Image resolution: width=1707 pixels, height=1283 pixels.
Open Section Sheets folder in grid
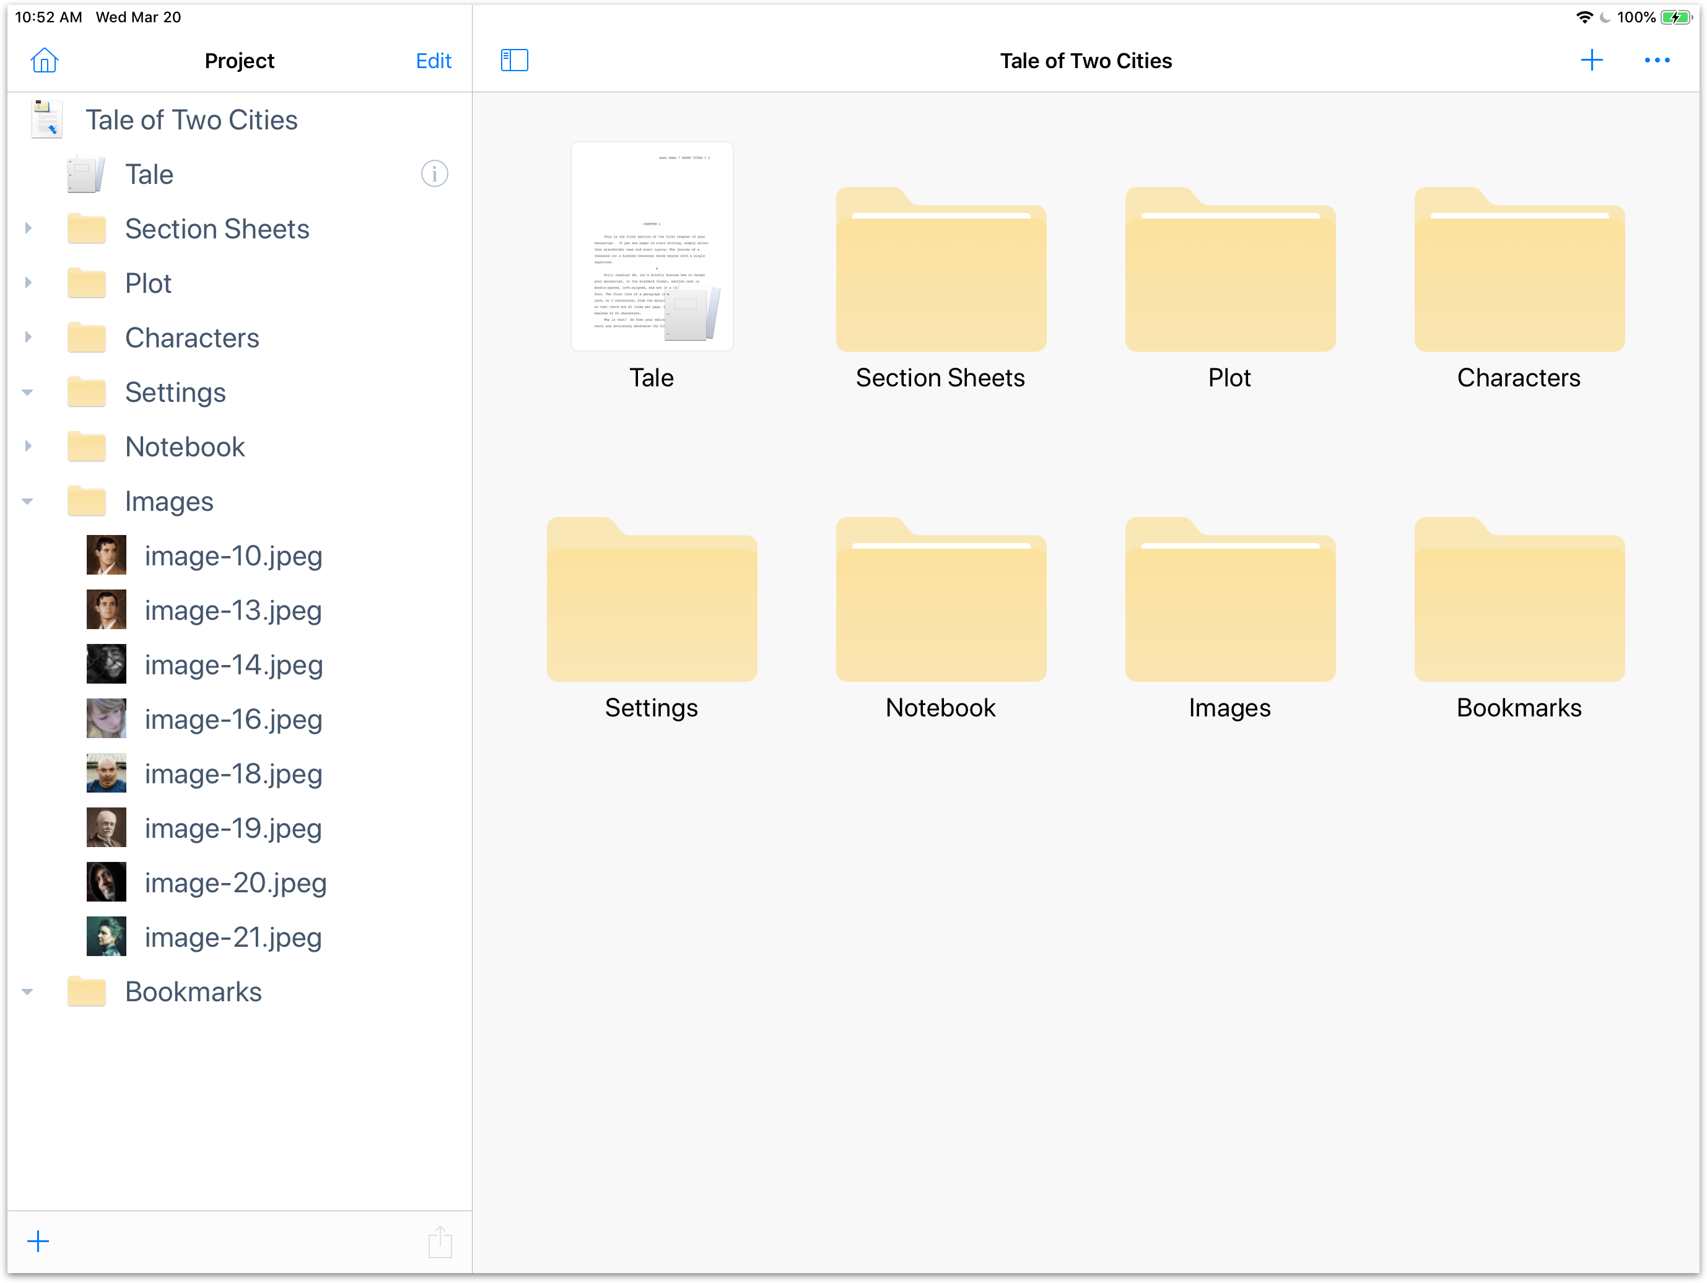click(941, 269)
